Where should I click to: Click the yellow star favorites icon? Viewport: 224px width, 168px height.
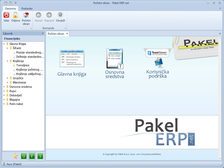pyautogui.click(x=15, y=156)
